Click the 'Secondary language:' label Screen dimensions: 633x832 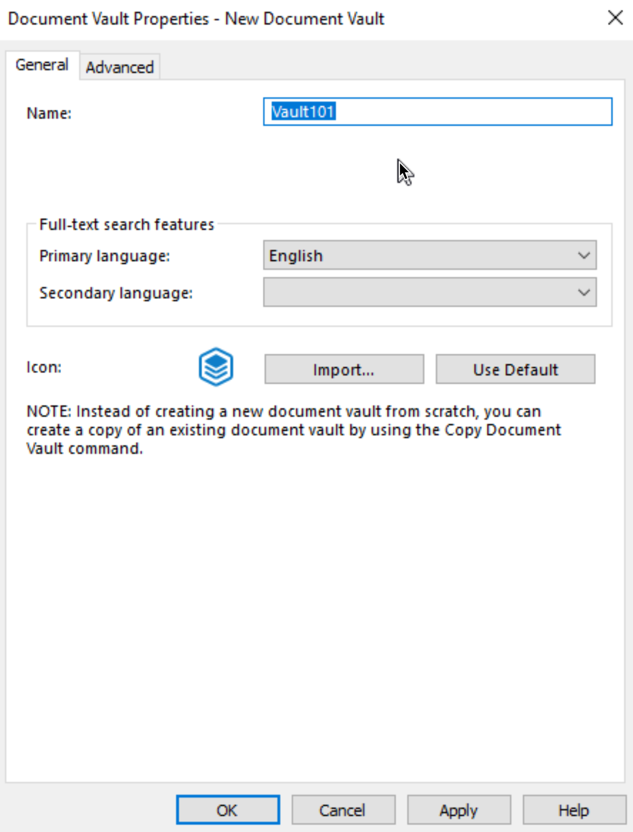116,293
